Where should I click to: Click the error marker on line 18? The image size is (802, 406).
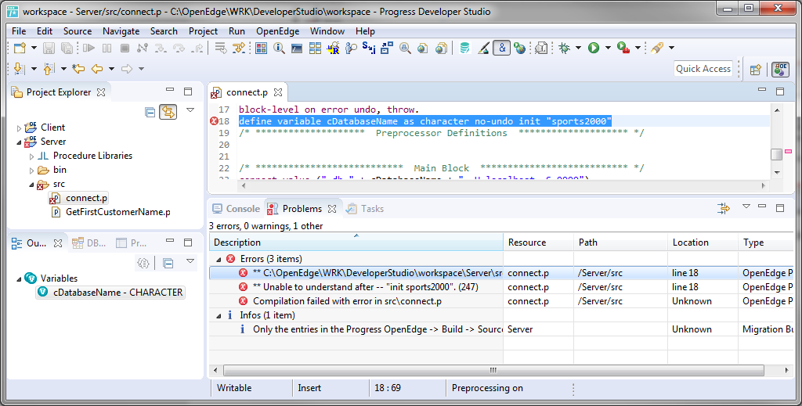tap(214, 121)
